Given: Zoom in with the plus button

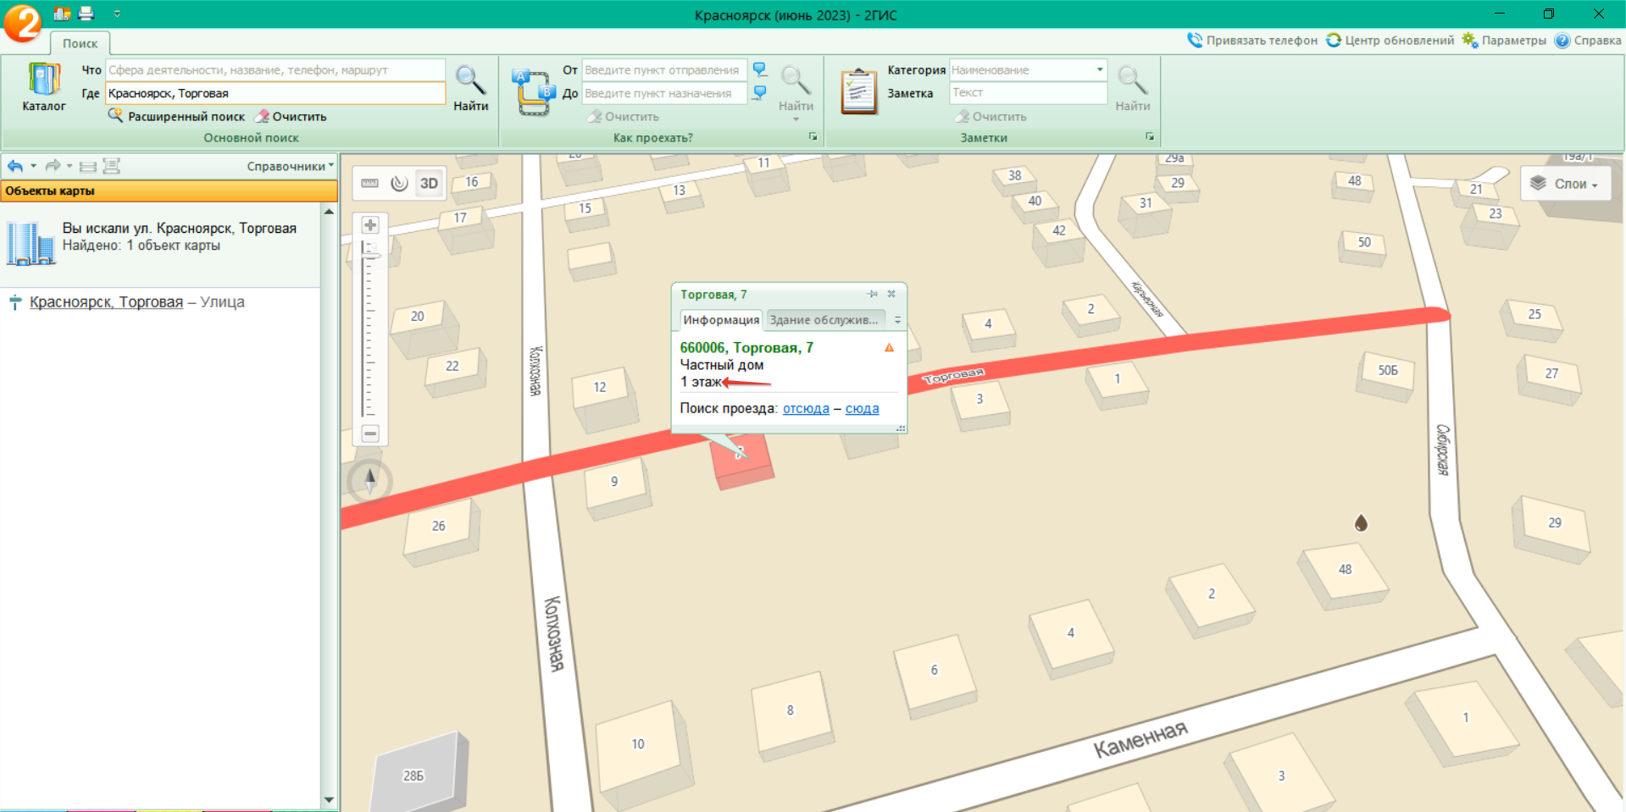Looking at the screenshot, I should pyautogui.click(x=370, y=225).
